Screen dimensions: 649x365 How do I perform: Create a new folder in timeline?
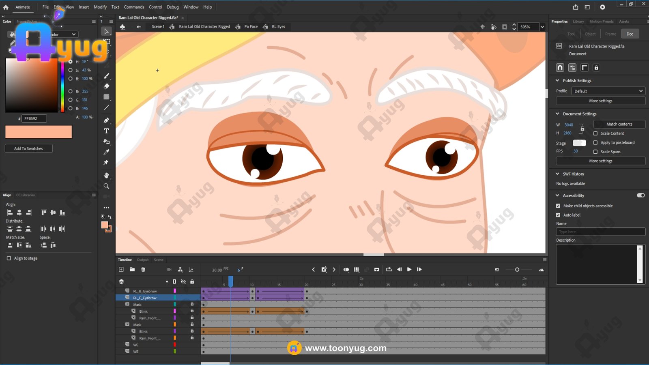(x=132, y=269)
